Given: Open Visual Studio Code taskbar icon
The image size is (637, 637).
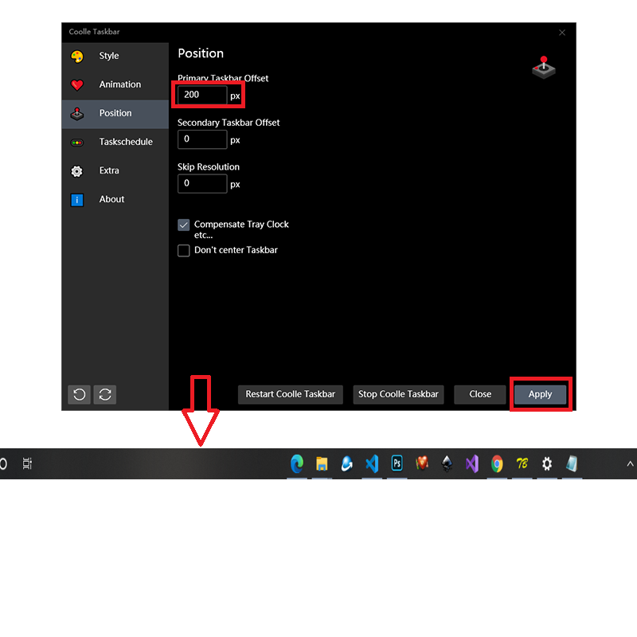Looking at the screenshot, I should click(x=372, y=463).
